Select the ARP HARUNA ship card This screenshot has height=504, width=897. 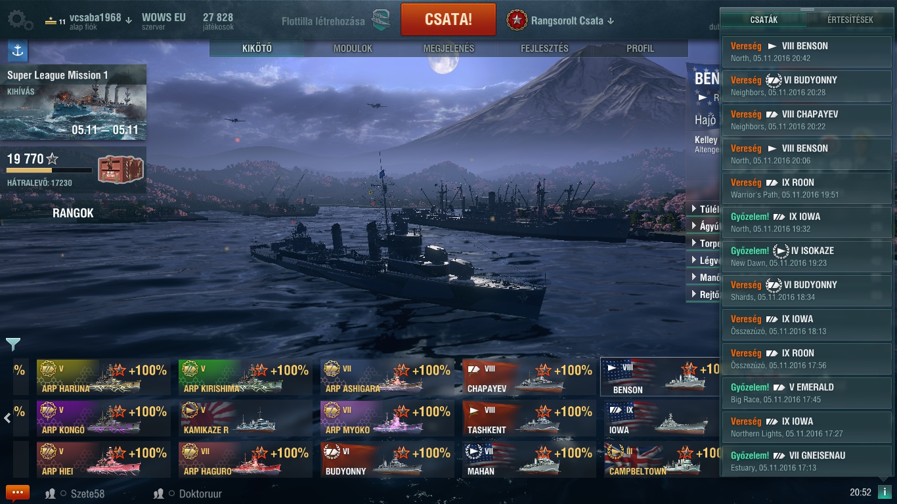104,377
